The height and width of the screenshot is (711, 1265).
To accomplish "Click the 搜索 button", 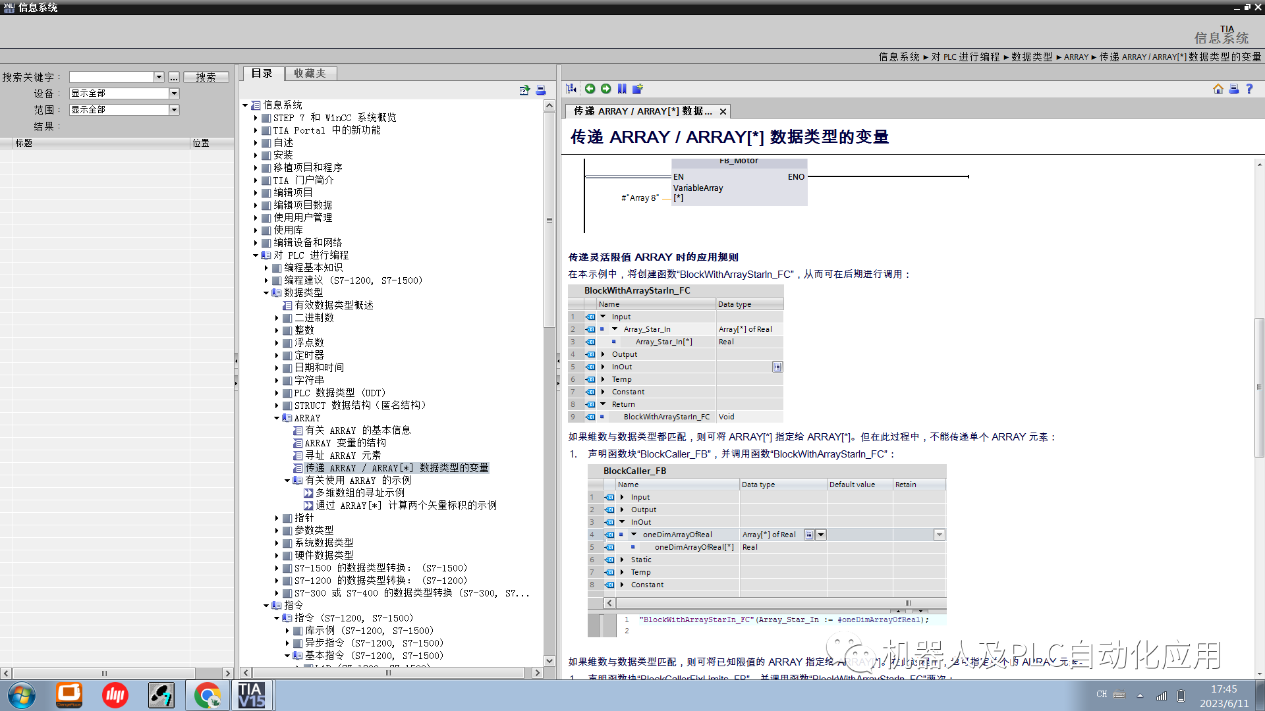I will pos(206,77).
